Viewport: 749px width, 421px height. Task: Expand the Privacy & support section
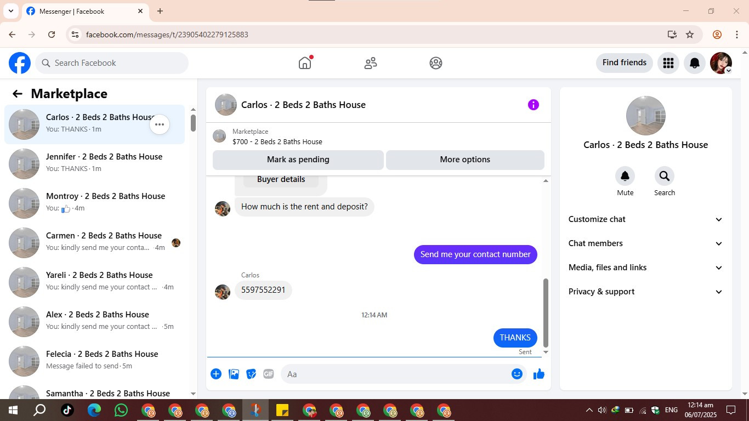[646, 292]
